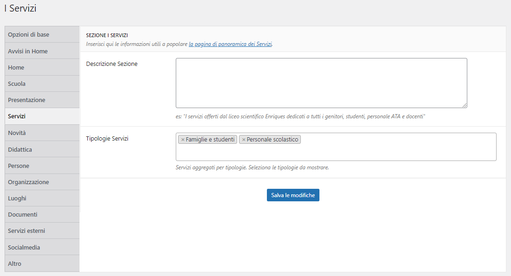
Task: Open the Novità tab
Action: click(42, 133)
